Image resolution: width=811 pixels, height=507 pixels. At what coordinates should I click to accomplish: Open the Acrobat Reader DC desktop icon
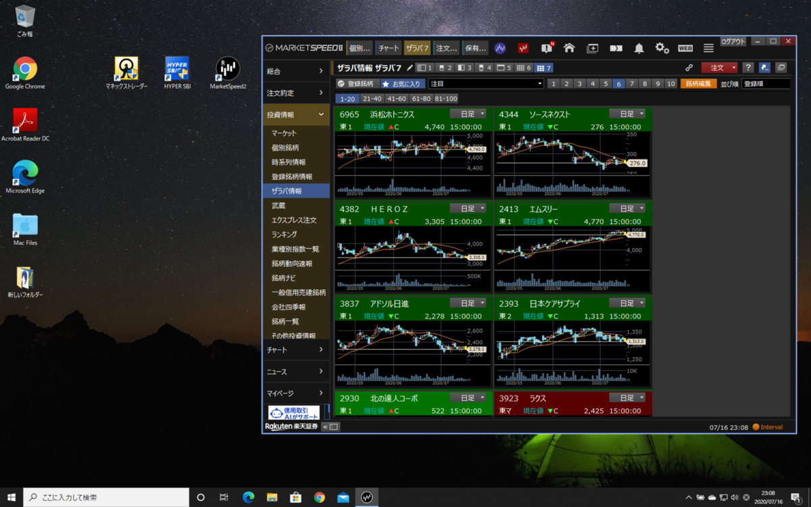25,125
